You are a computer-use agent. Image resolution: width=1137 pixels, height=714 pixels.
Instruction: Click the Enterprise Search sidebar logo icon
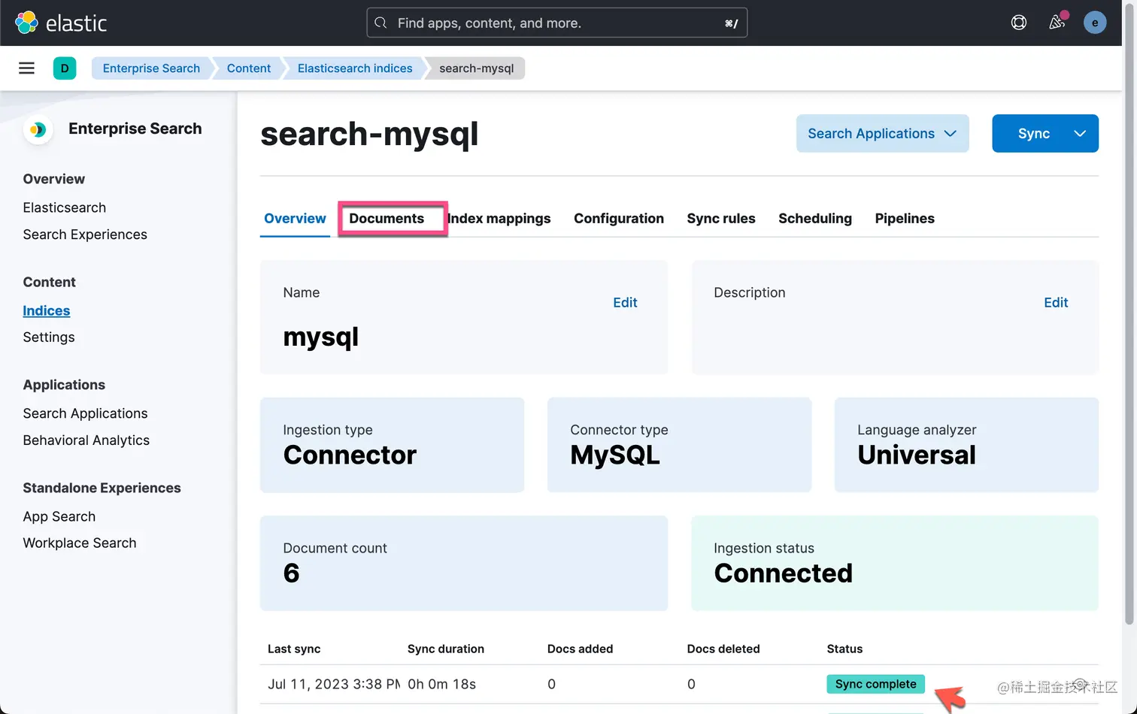click(x=37, y=129)
